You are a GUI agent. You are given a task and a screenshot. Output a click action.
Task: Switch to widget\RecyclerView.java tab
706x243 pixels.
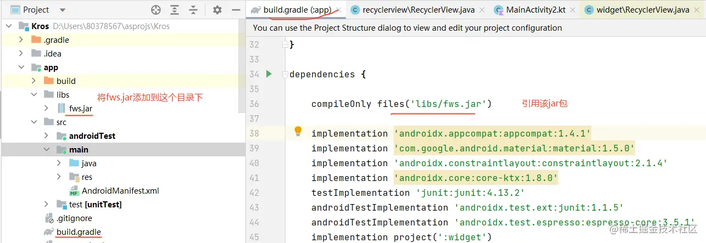pos(643,10)
